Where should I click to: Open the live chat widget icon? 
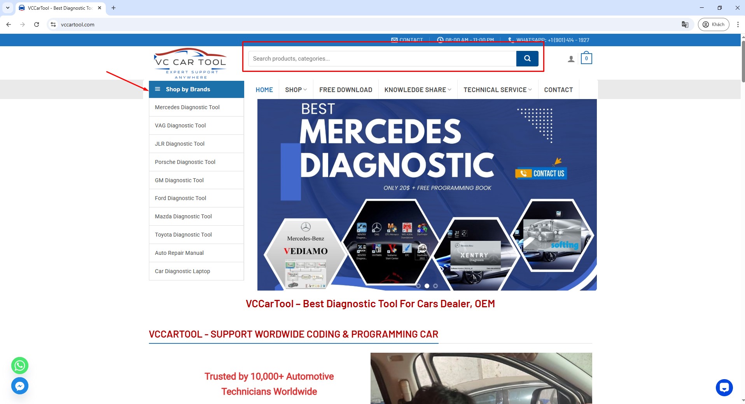(724, 387)
